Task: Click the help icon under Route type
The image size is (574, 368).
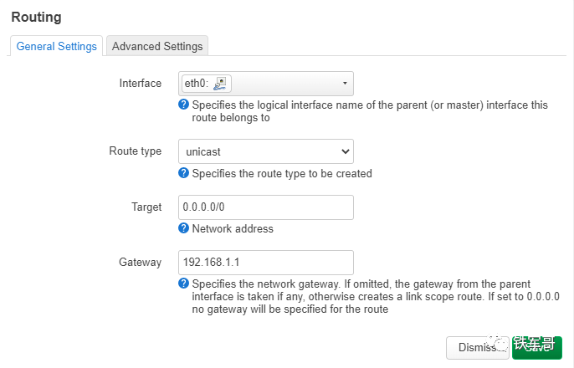Action: pyautogui.click(x=183, y=173)
